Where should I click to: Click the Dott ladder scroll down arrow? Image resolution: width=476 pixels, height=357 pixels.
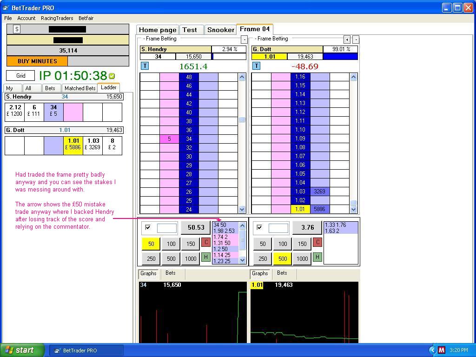click(x=353, y=209)
